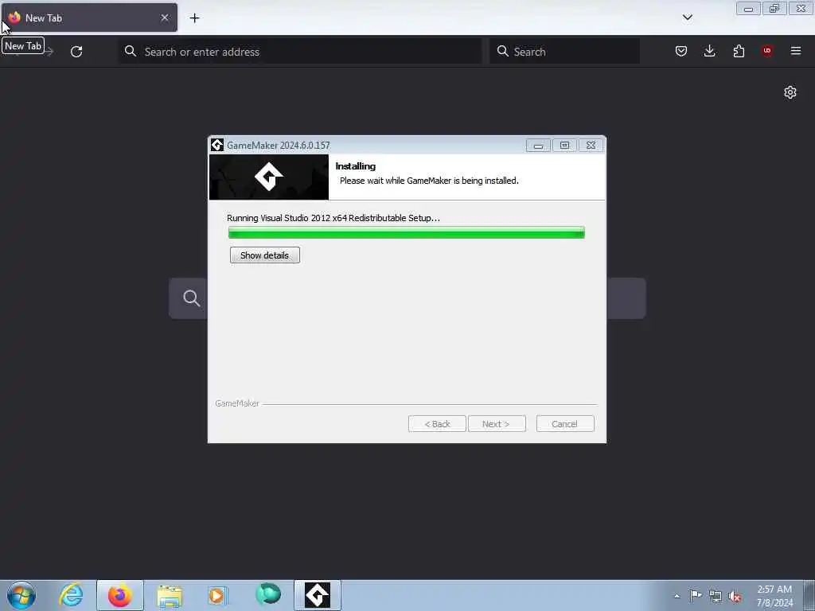Screen dimensions: 815x611
Task: Open the green round app on taskbar
Action: click(268, 593)
